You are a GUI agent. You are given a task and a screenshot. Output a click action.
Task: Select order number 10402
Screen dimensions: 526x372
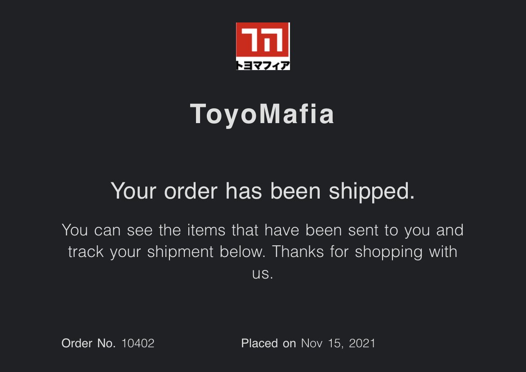click(138, 343)
